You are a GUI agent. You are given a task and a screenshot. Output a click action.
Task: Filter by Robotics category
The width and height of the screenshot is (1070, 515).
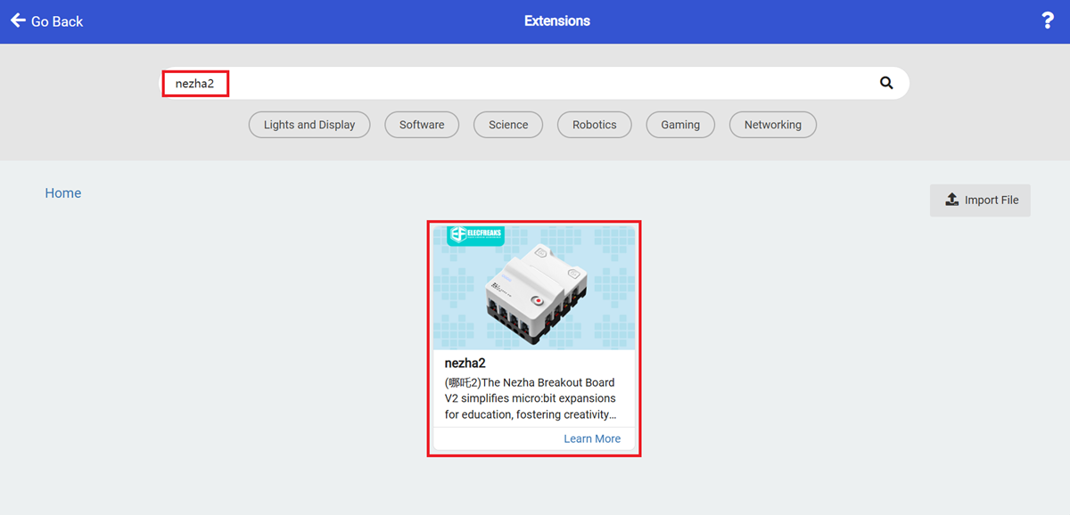[595, 125]
